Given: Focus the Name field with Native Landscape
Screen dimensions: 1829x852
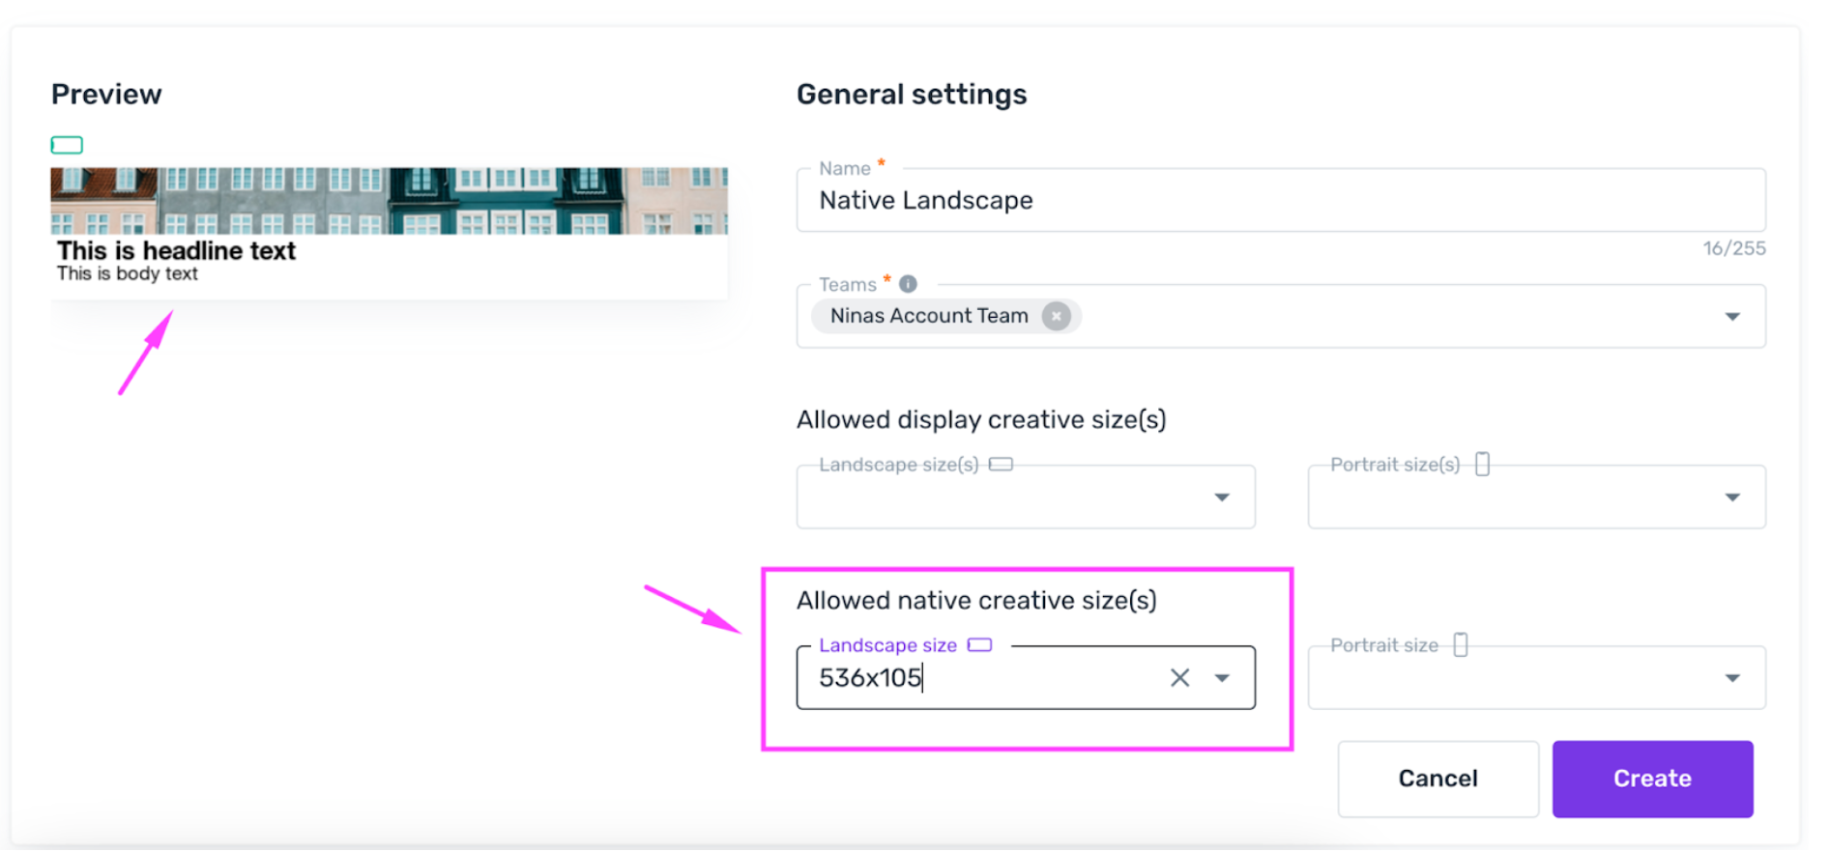Looking at the screenshot, I should click(x=1281, y=200).
